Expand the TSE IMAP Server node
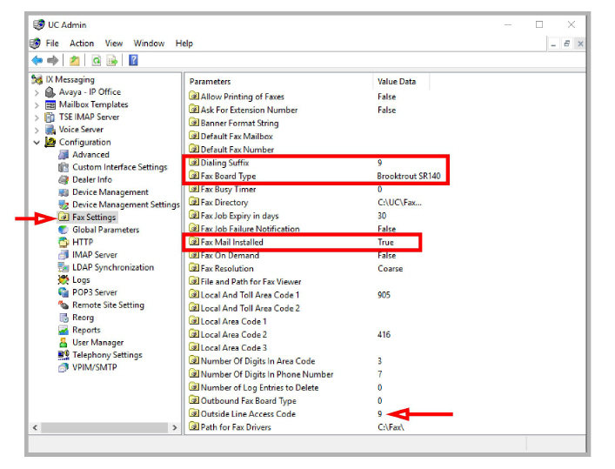Screen dimensions: 615x469 pos(37,117)
